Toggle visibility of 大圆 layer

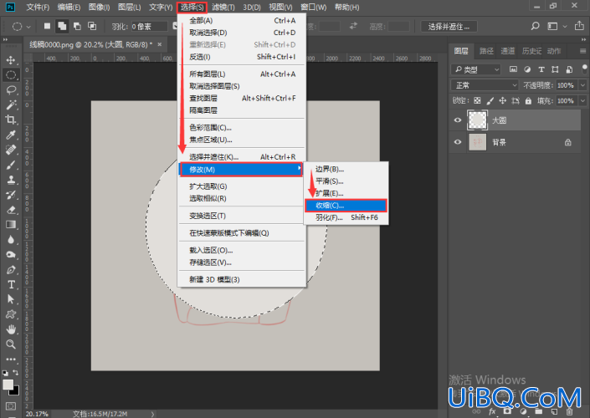tap(458, 120)
